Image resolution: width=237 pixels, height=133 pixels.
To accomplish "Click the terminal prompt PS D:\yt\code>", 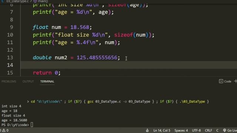I will tap(15, 125).
